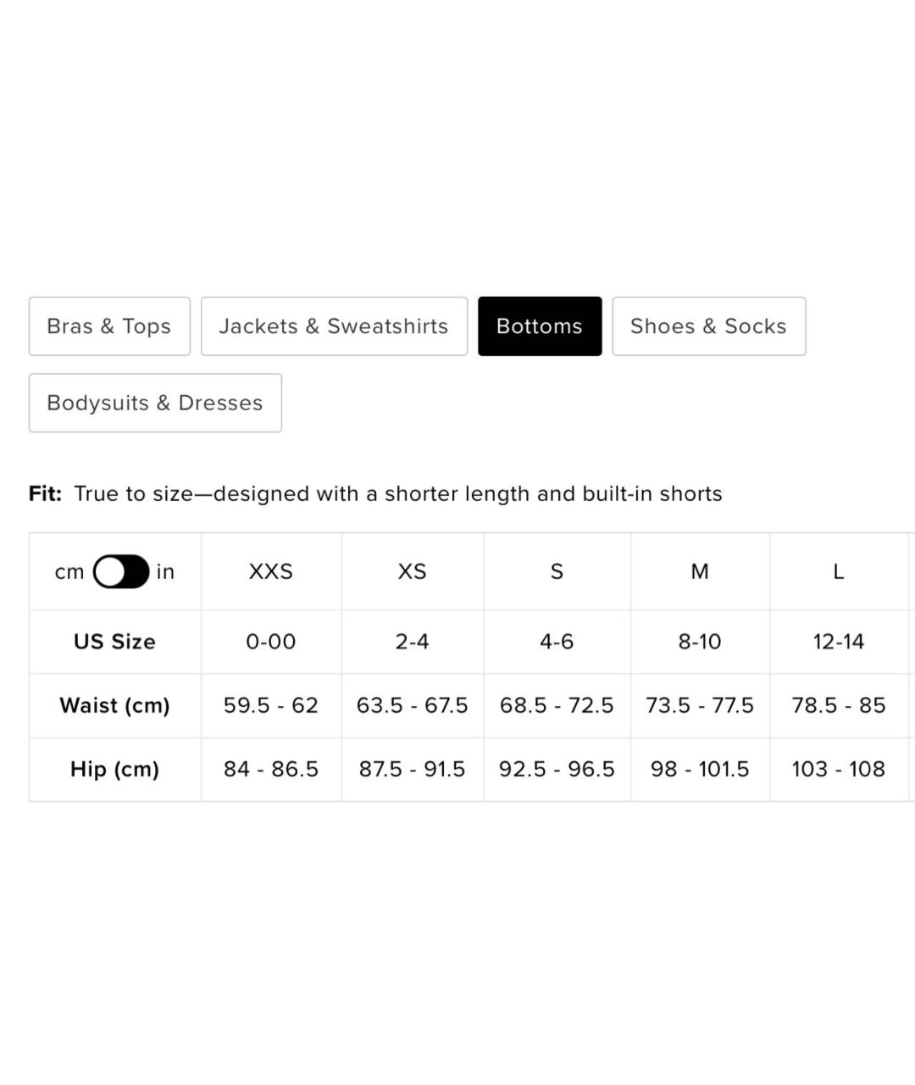Open Shoes & Socks size chart
The width and height of the screenshot is (915, 1085).
[x=708, y=326]
